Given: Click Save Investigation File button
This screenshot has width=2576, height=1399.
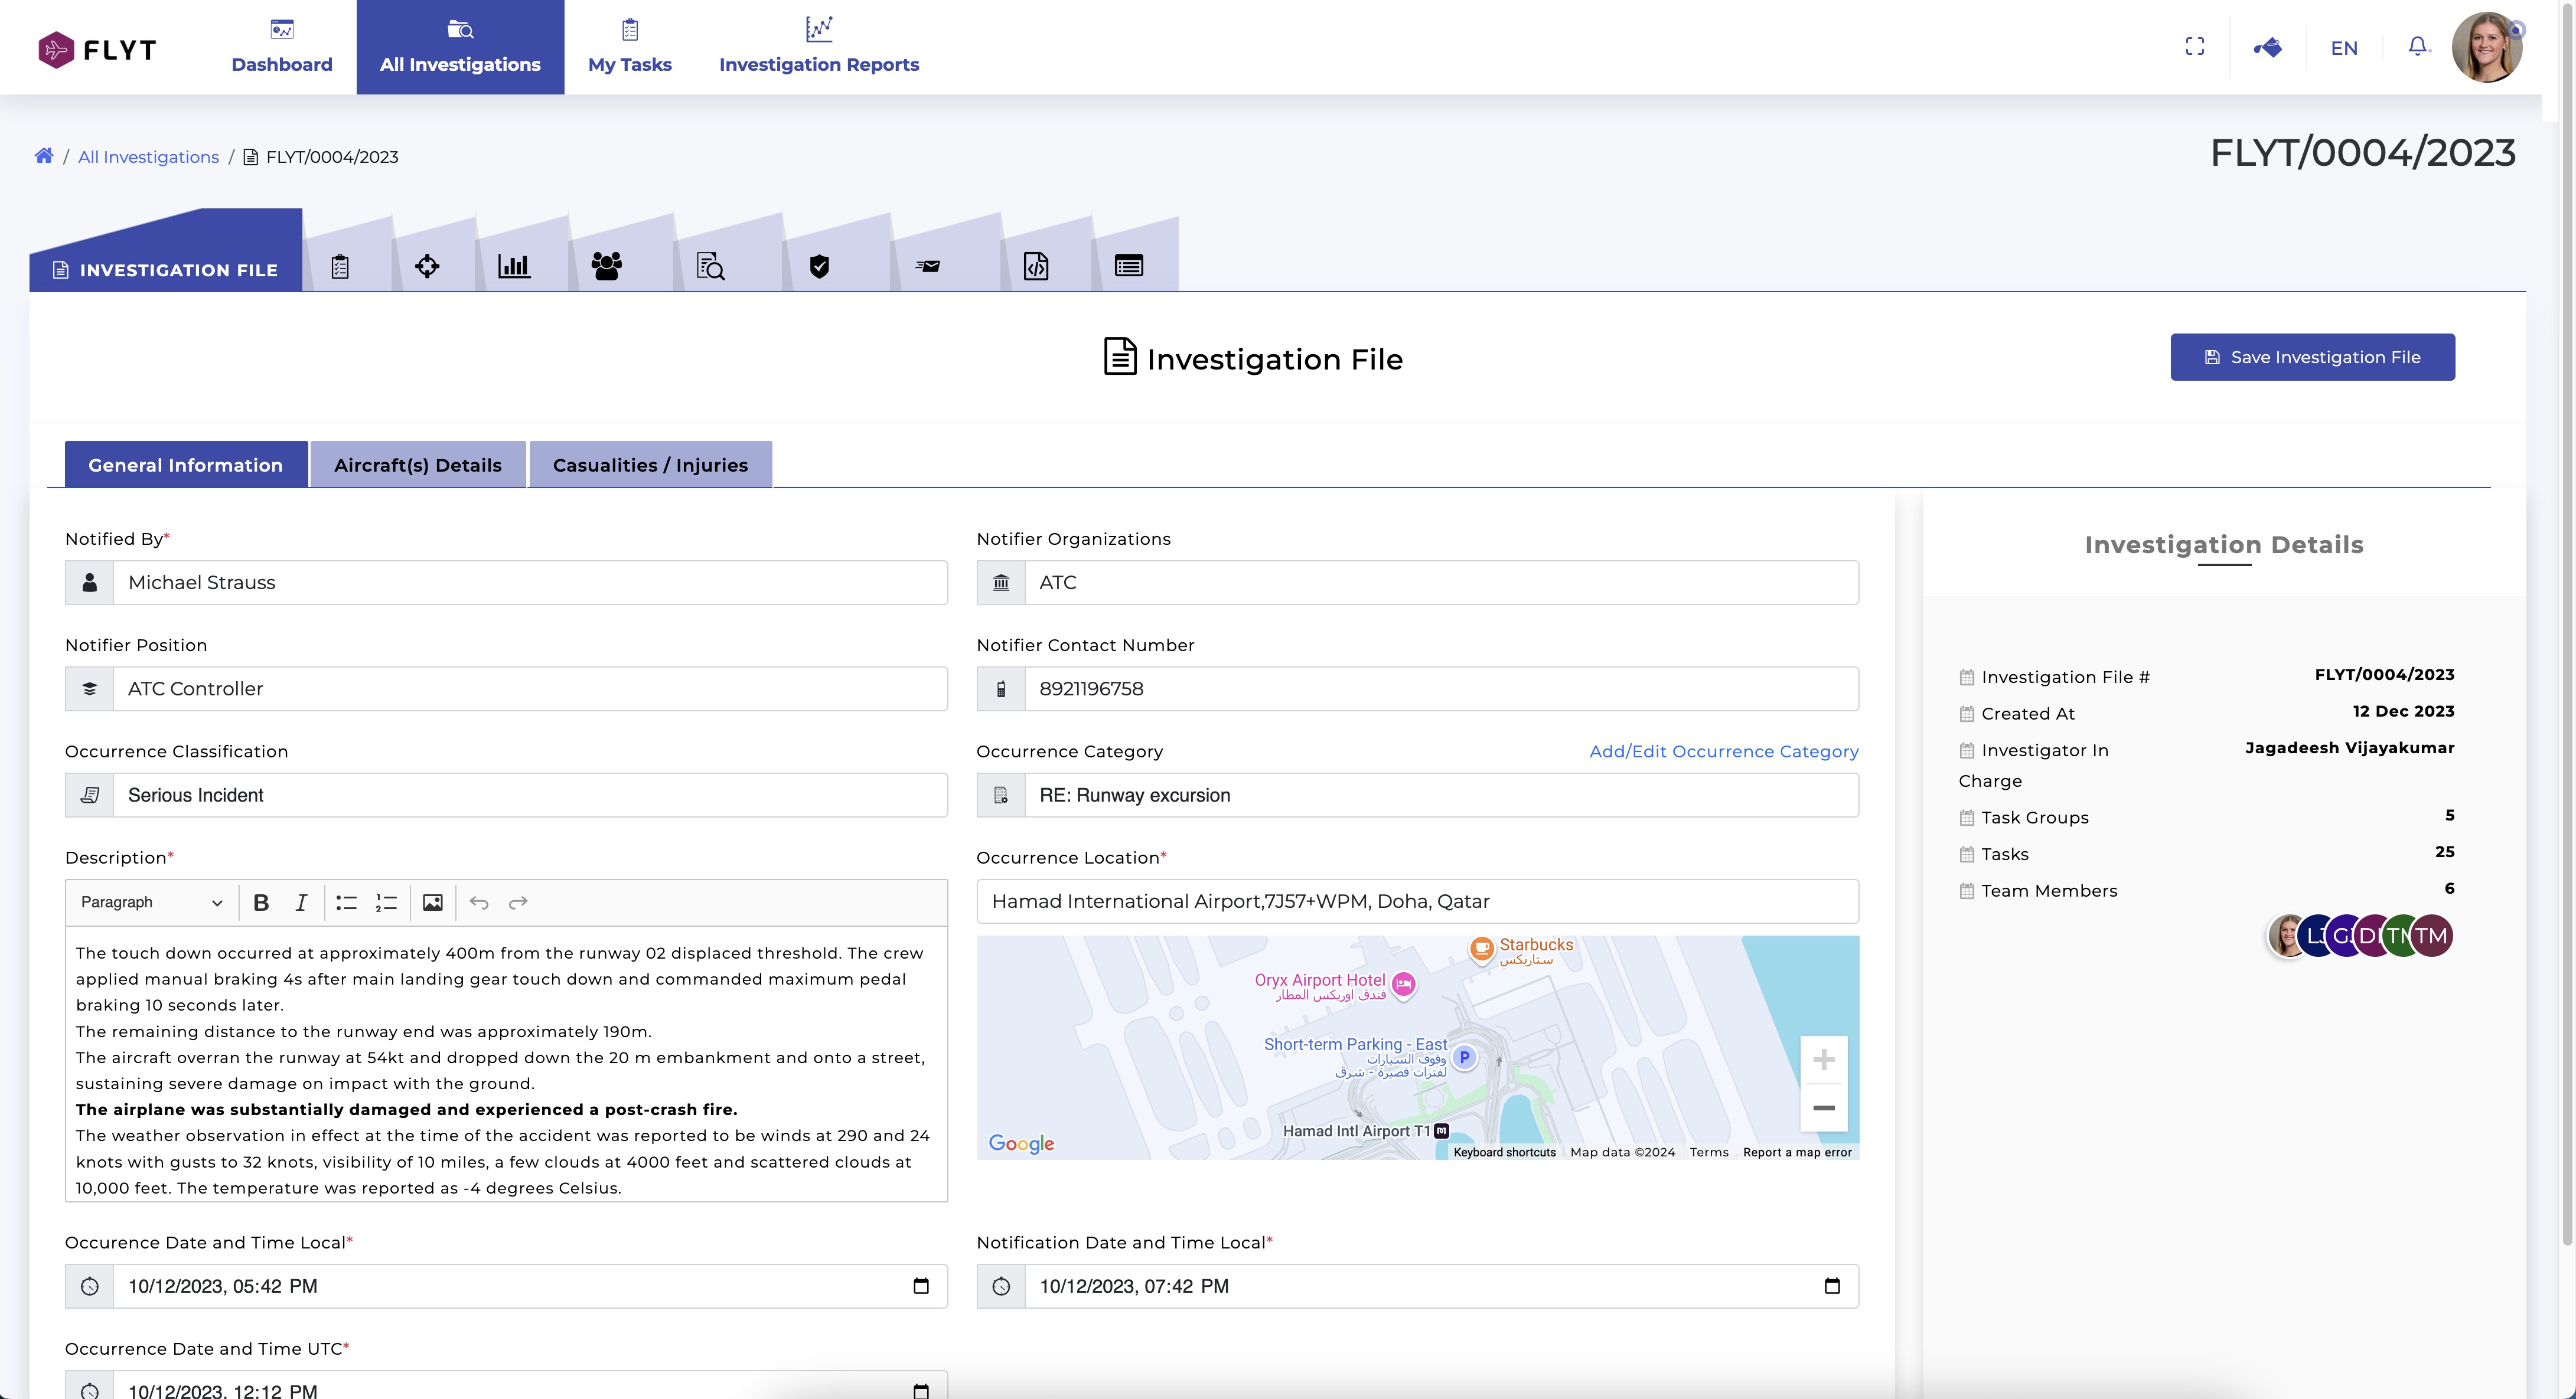Looking at the screenshot, I should (x=2312, y=357).
